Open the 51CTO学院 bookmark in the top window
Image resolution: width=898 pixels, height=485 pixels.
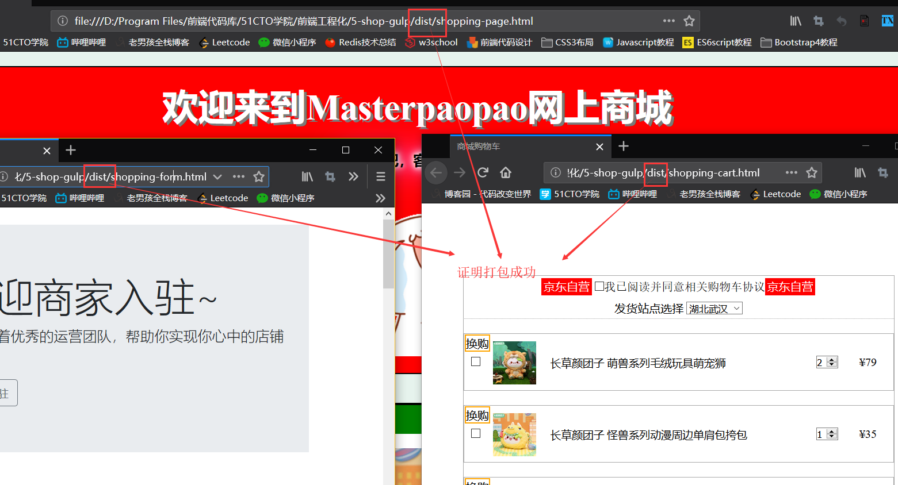[x=25, y=43]
